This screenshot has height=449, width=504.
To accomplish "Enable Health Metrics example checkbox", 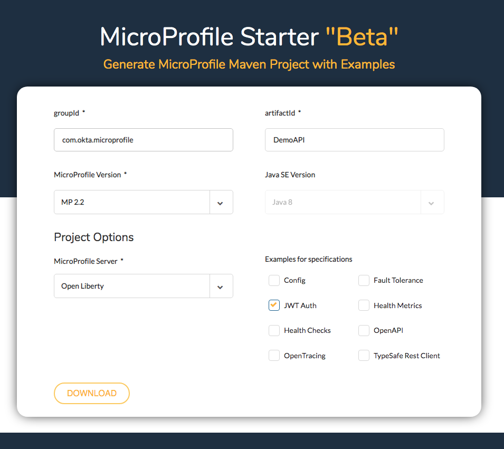I will 364,305.
